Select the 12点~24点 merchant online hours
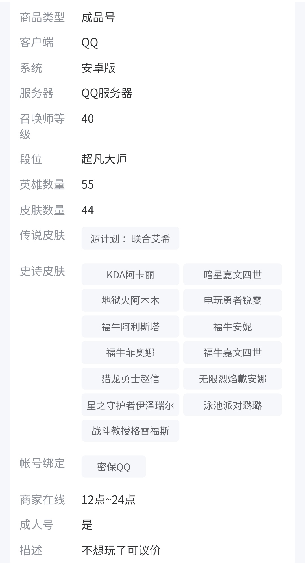 (x=108, y=500)
